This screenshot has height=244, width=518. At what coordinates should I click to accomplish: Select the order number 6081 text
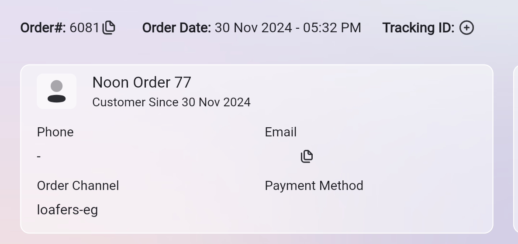pyautogui.click(x=84, y=28)
